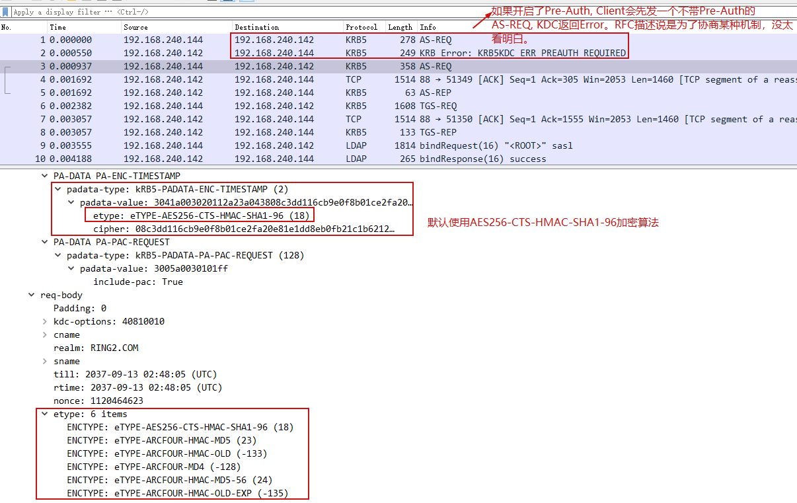Expand the cname field
797x503 pixels.
(x=45, y=334)
